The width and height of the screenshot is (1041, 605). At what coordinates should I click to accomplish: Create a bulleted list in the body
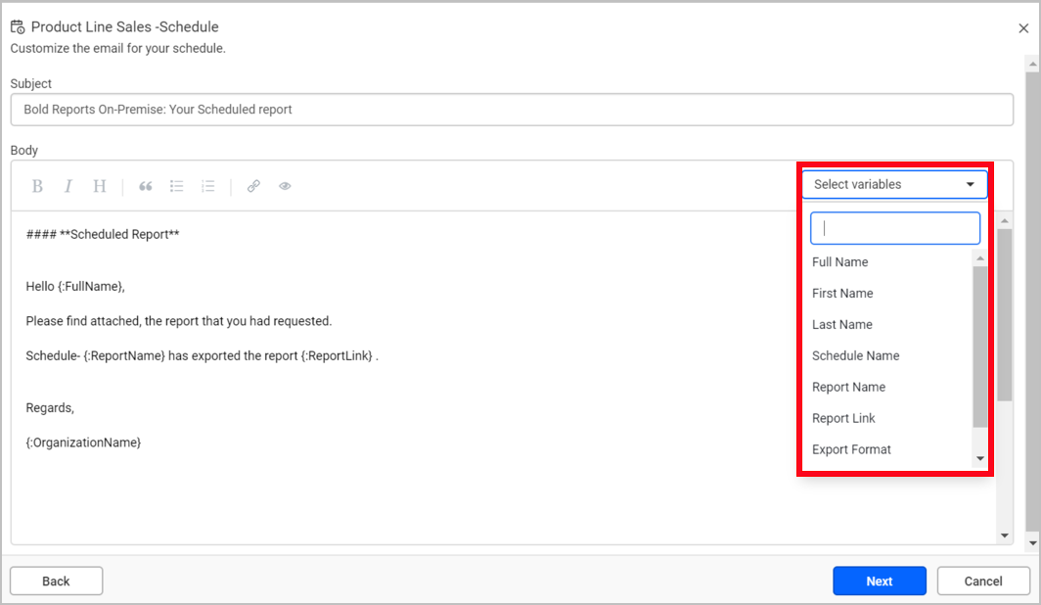click(176, 186)
